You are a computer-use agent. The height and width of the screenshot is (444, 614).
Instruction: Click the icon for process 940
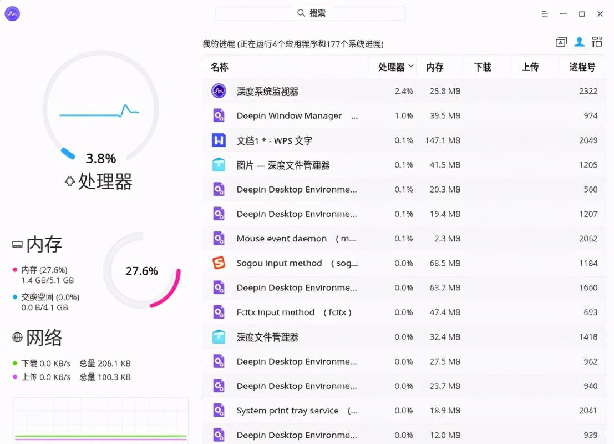tap(219, 386)
